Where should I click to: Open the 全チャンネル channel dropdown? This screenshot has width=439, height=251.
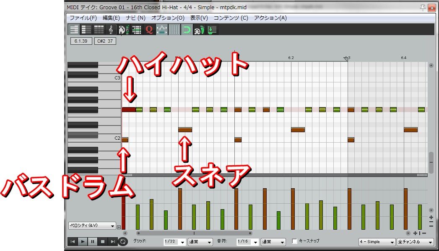[x=415, y=242]
